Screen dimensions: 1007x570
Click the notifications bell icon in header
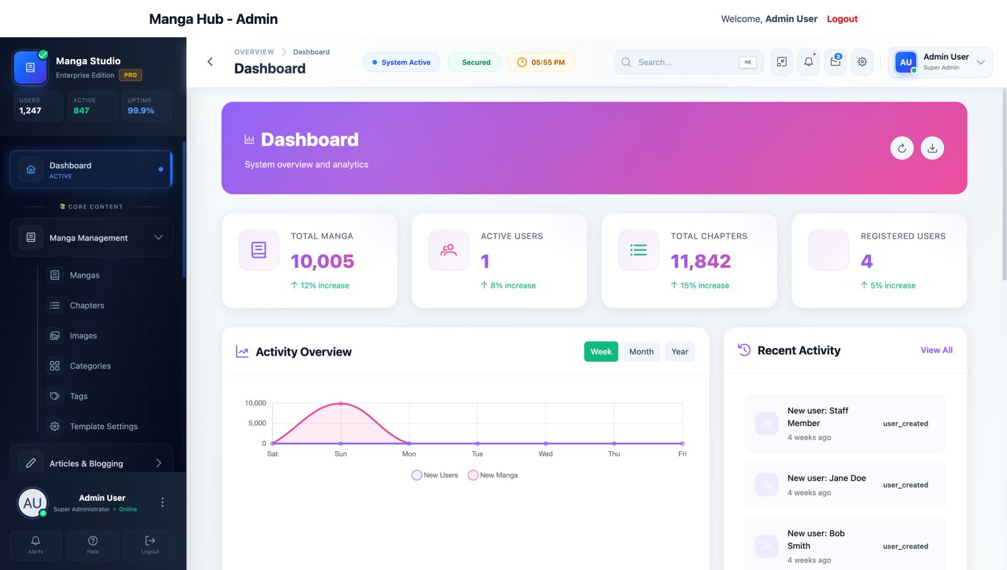(x=808, y=62)
